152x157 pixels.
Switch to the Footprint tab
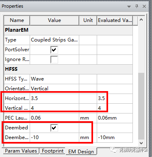53,151
